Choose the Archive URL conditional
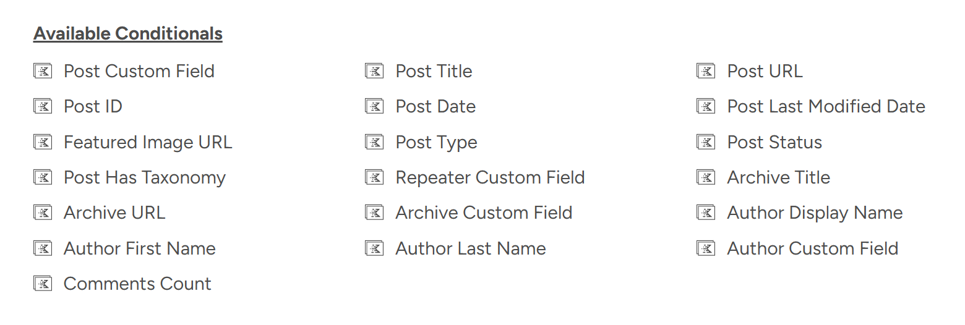 pos(114,213)
